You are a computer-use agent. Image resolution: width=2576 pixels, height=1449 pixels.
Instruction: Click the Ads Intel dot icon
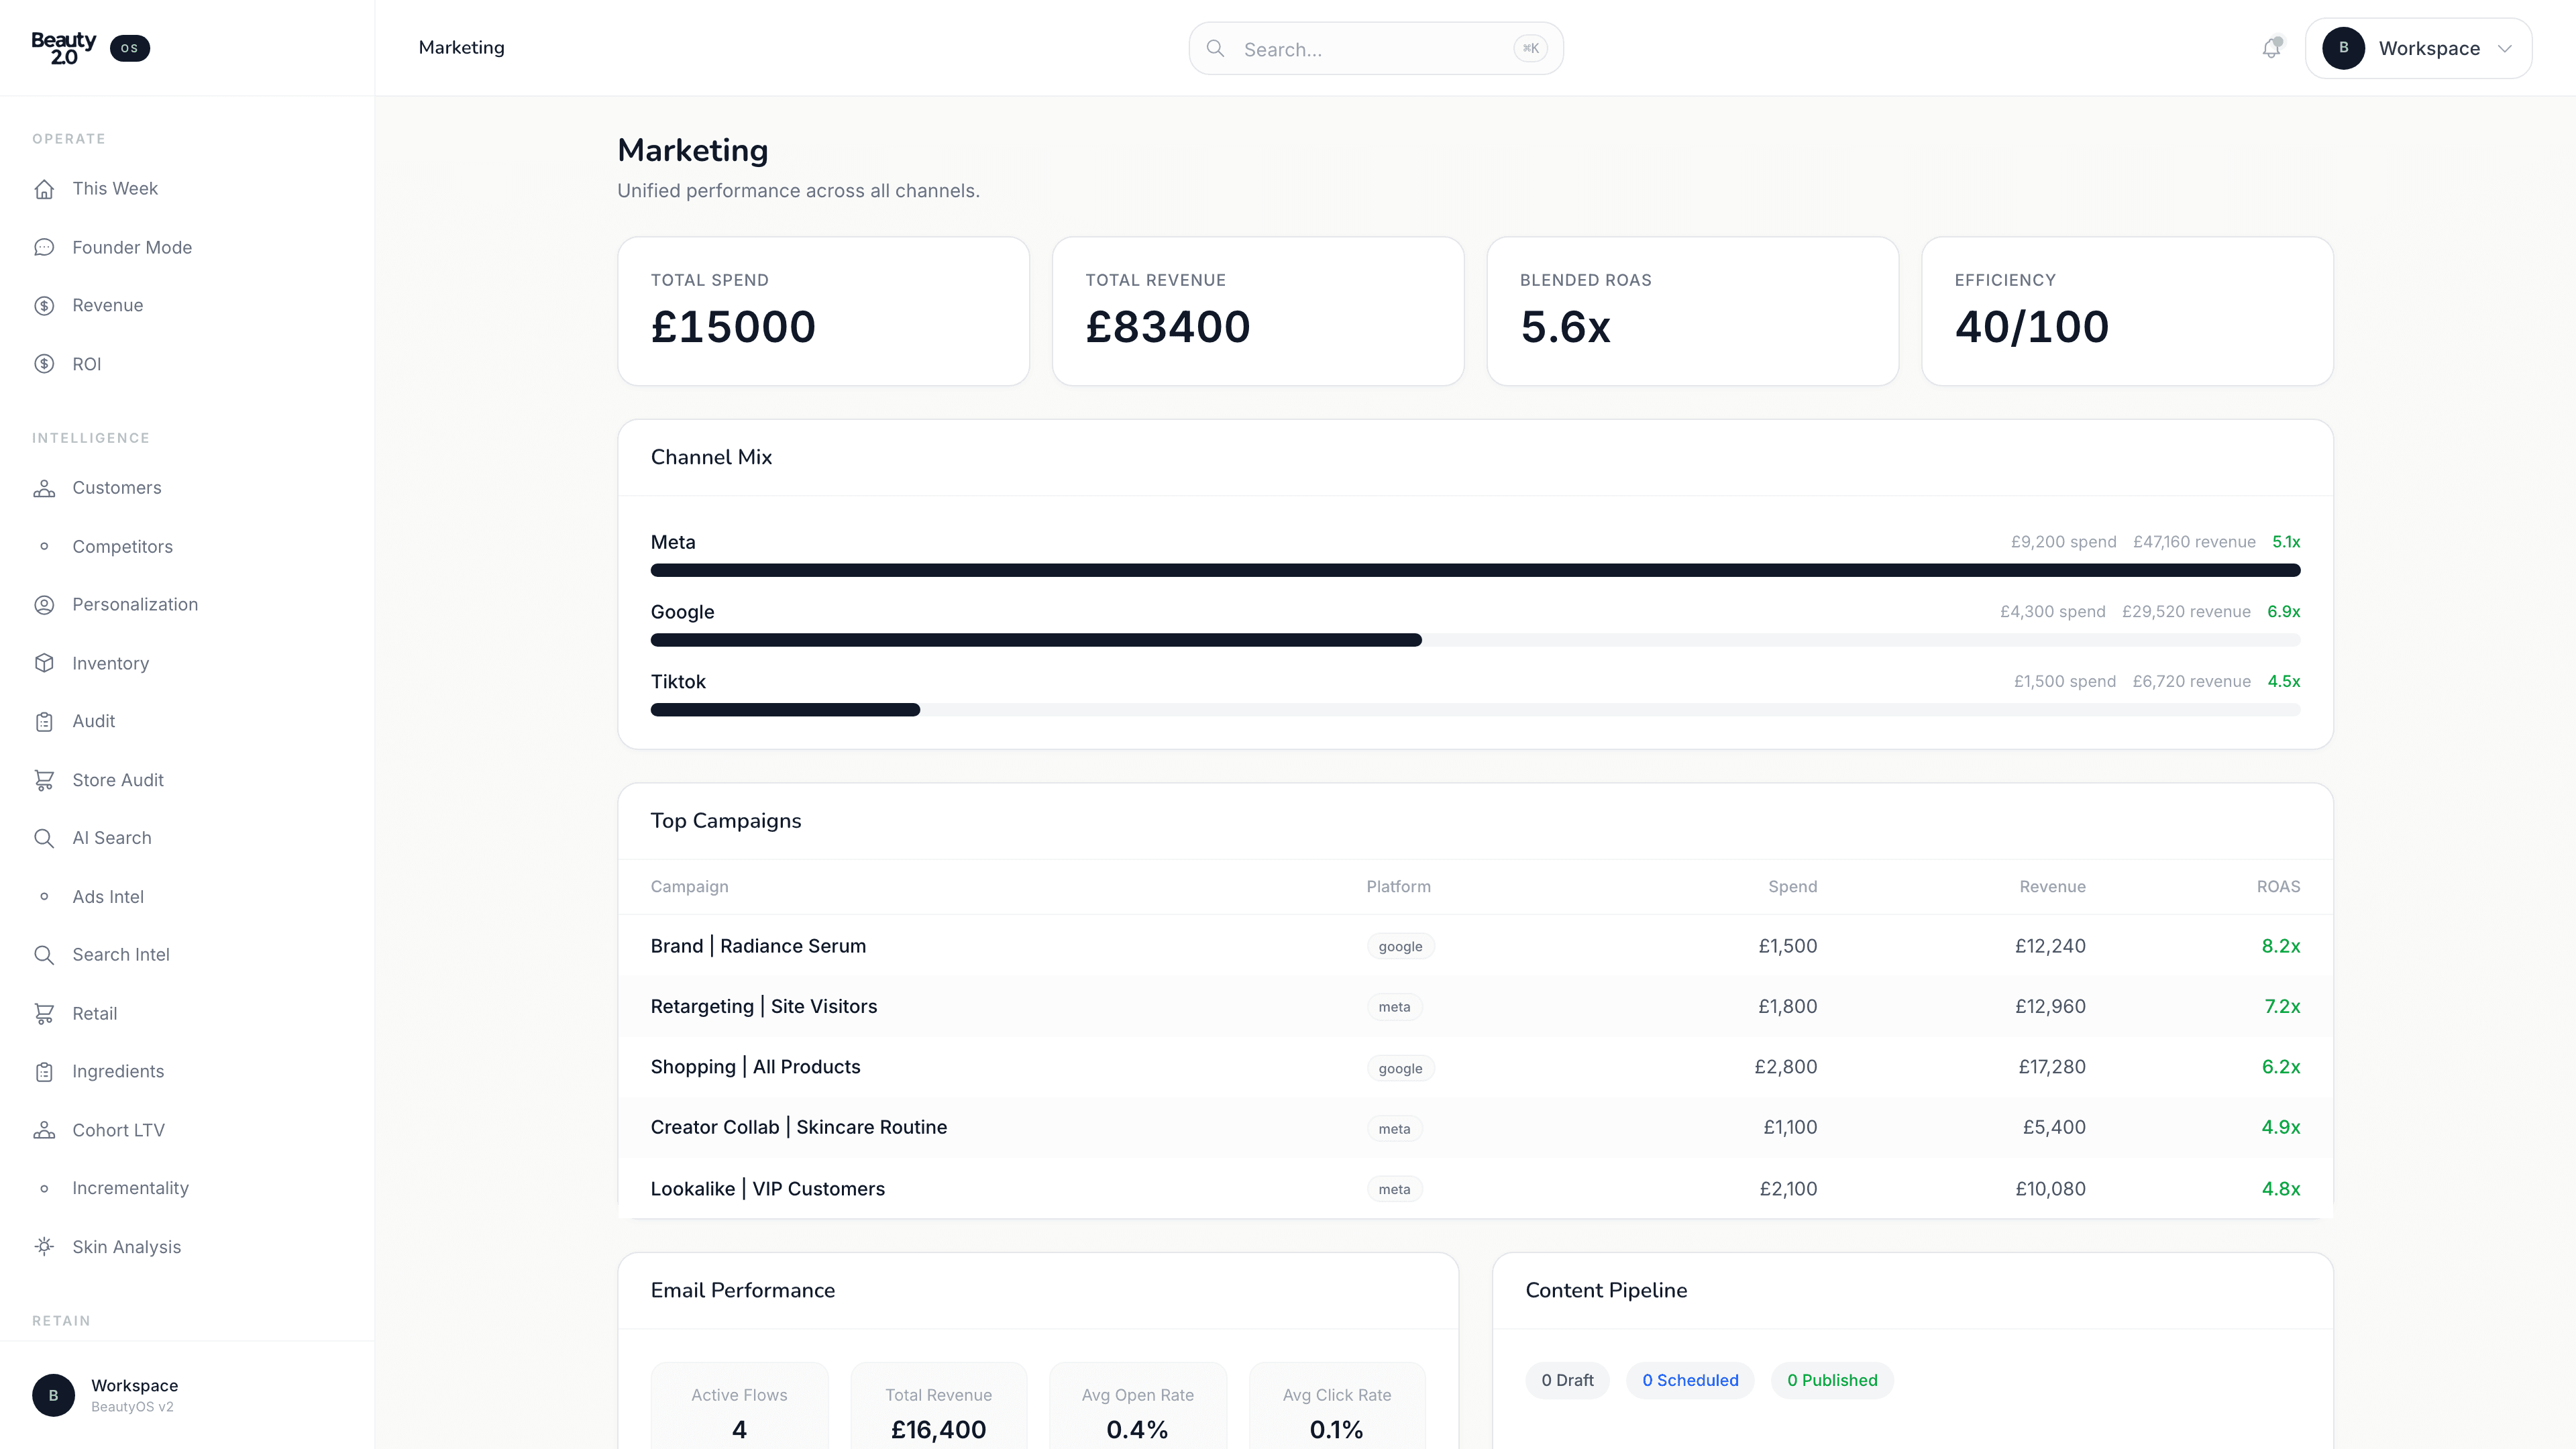coord(44,897)
